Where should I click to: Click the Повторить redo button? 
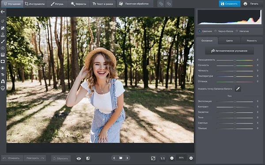[35, 158]
